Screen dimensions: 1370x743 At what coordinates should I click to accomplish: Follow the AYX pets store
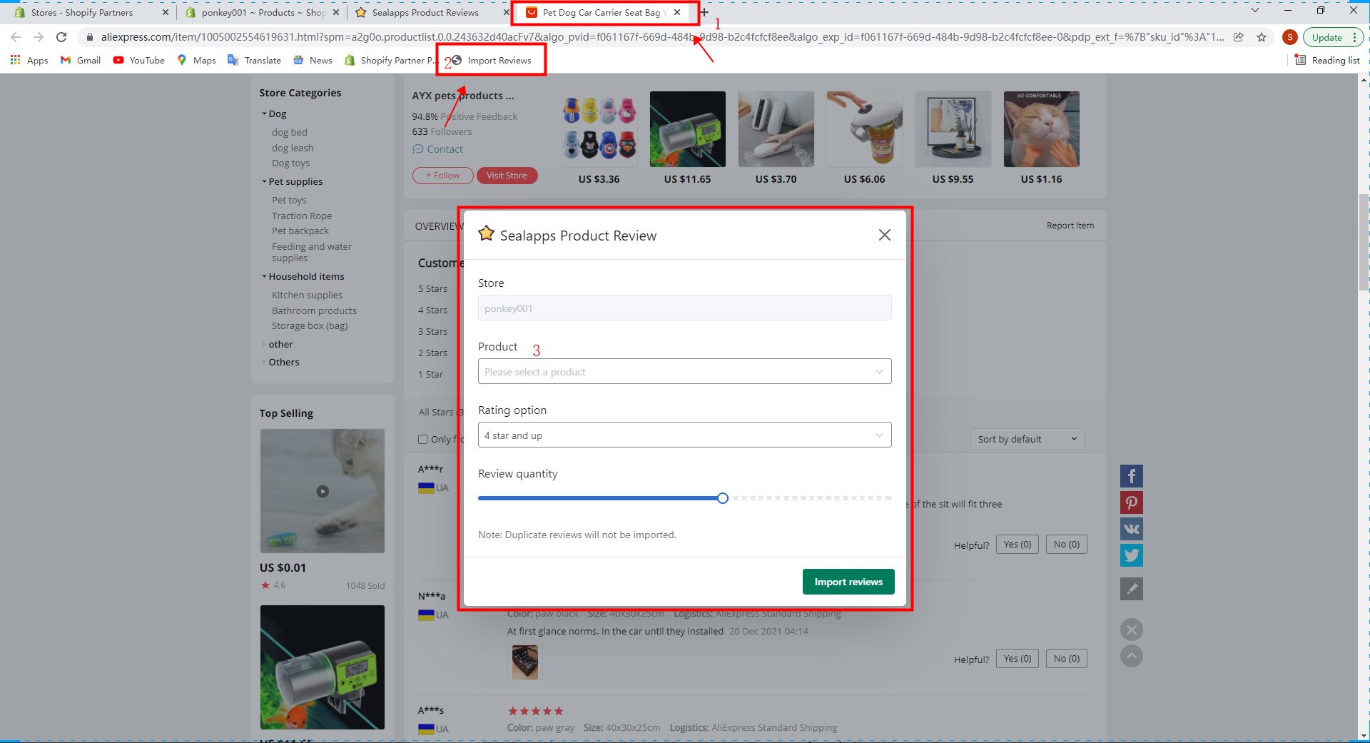click(443, 176)
